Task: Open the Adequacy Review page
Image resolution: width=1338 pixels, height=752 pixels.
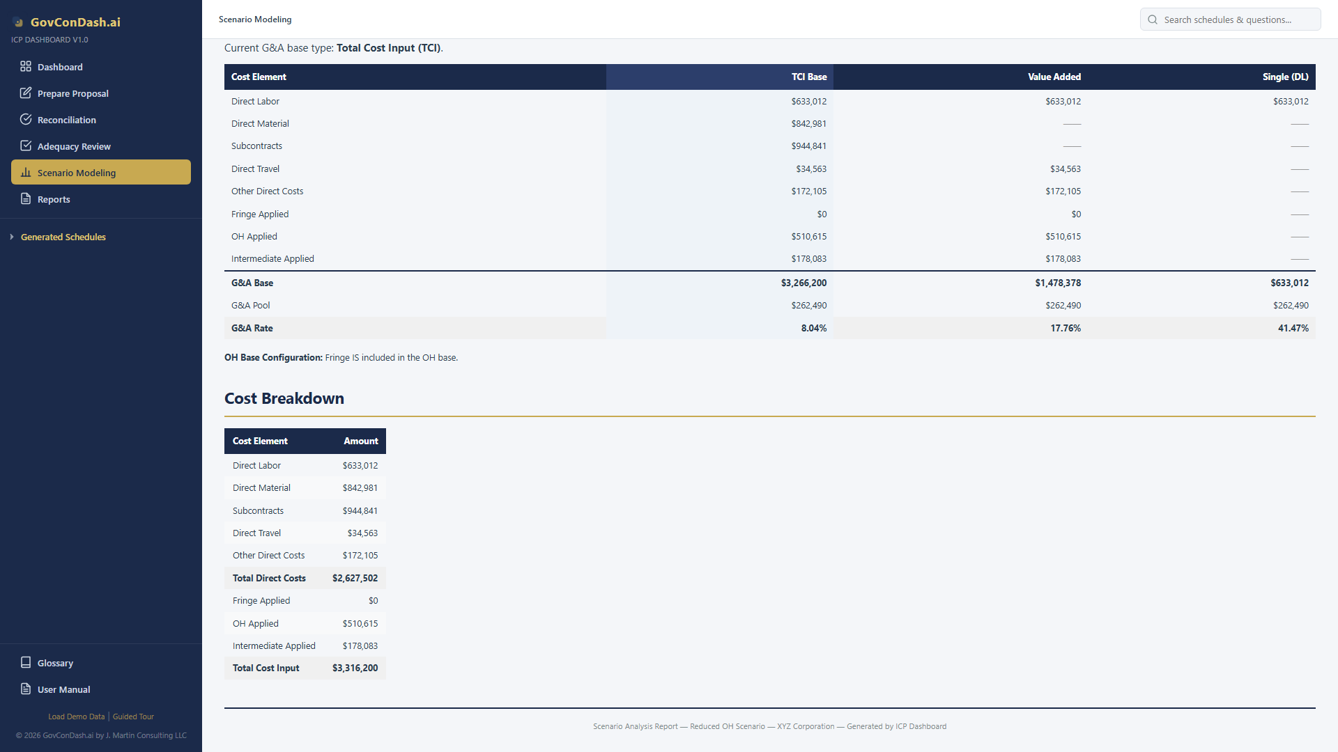Action: pos(74,147)
